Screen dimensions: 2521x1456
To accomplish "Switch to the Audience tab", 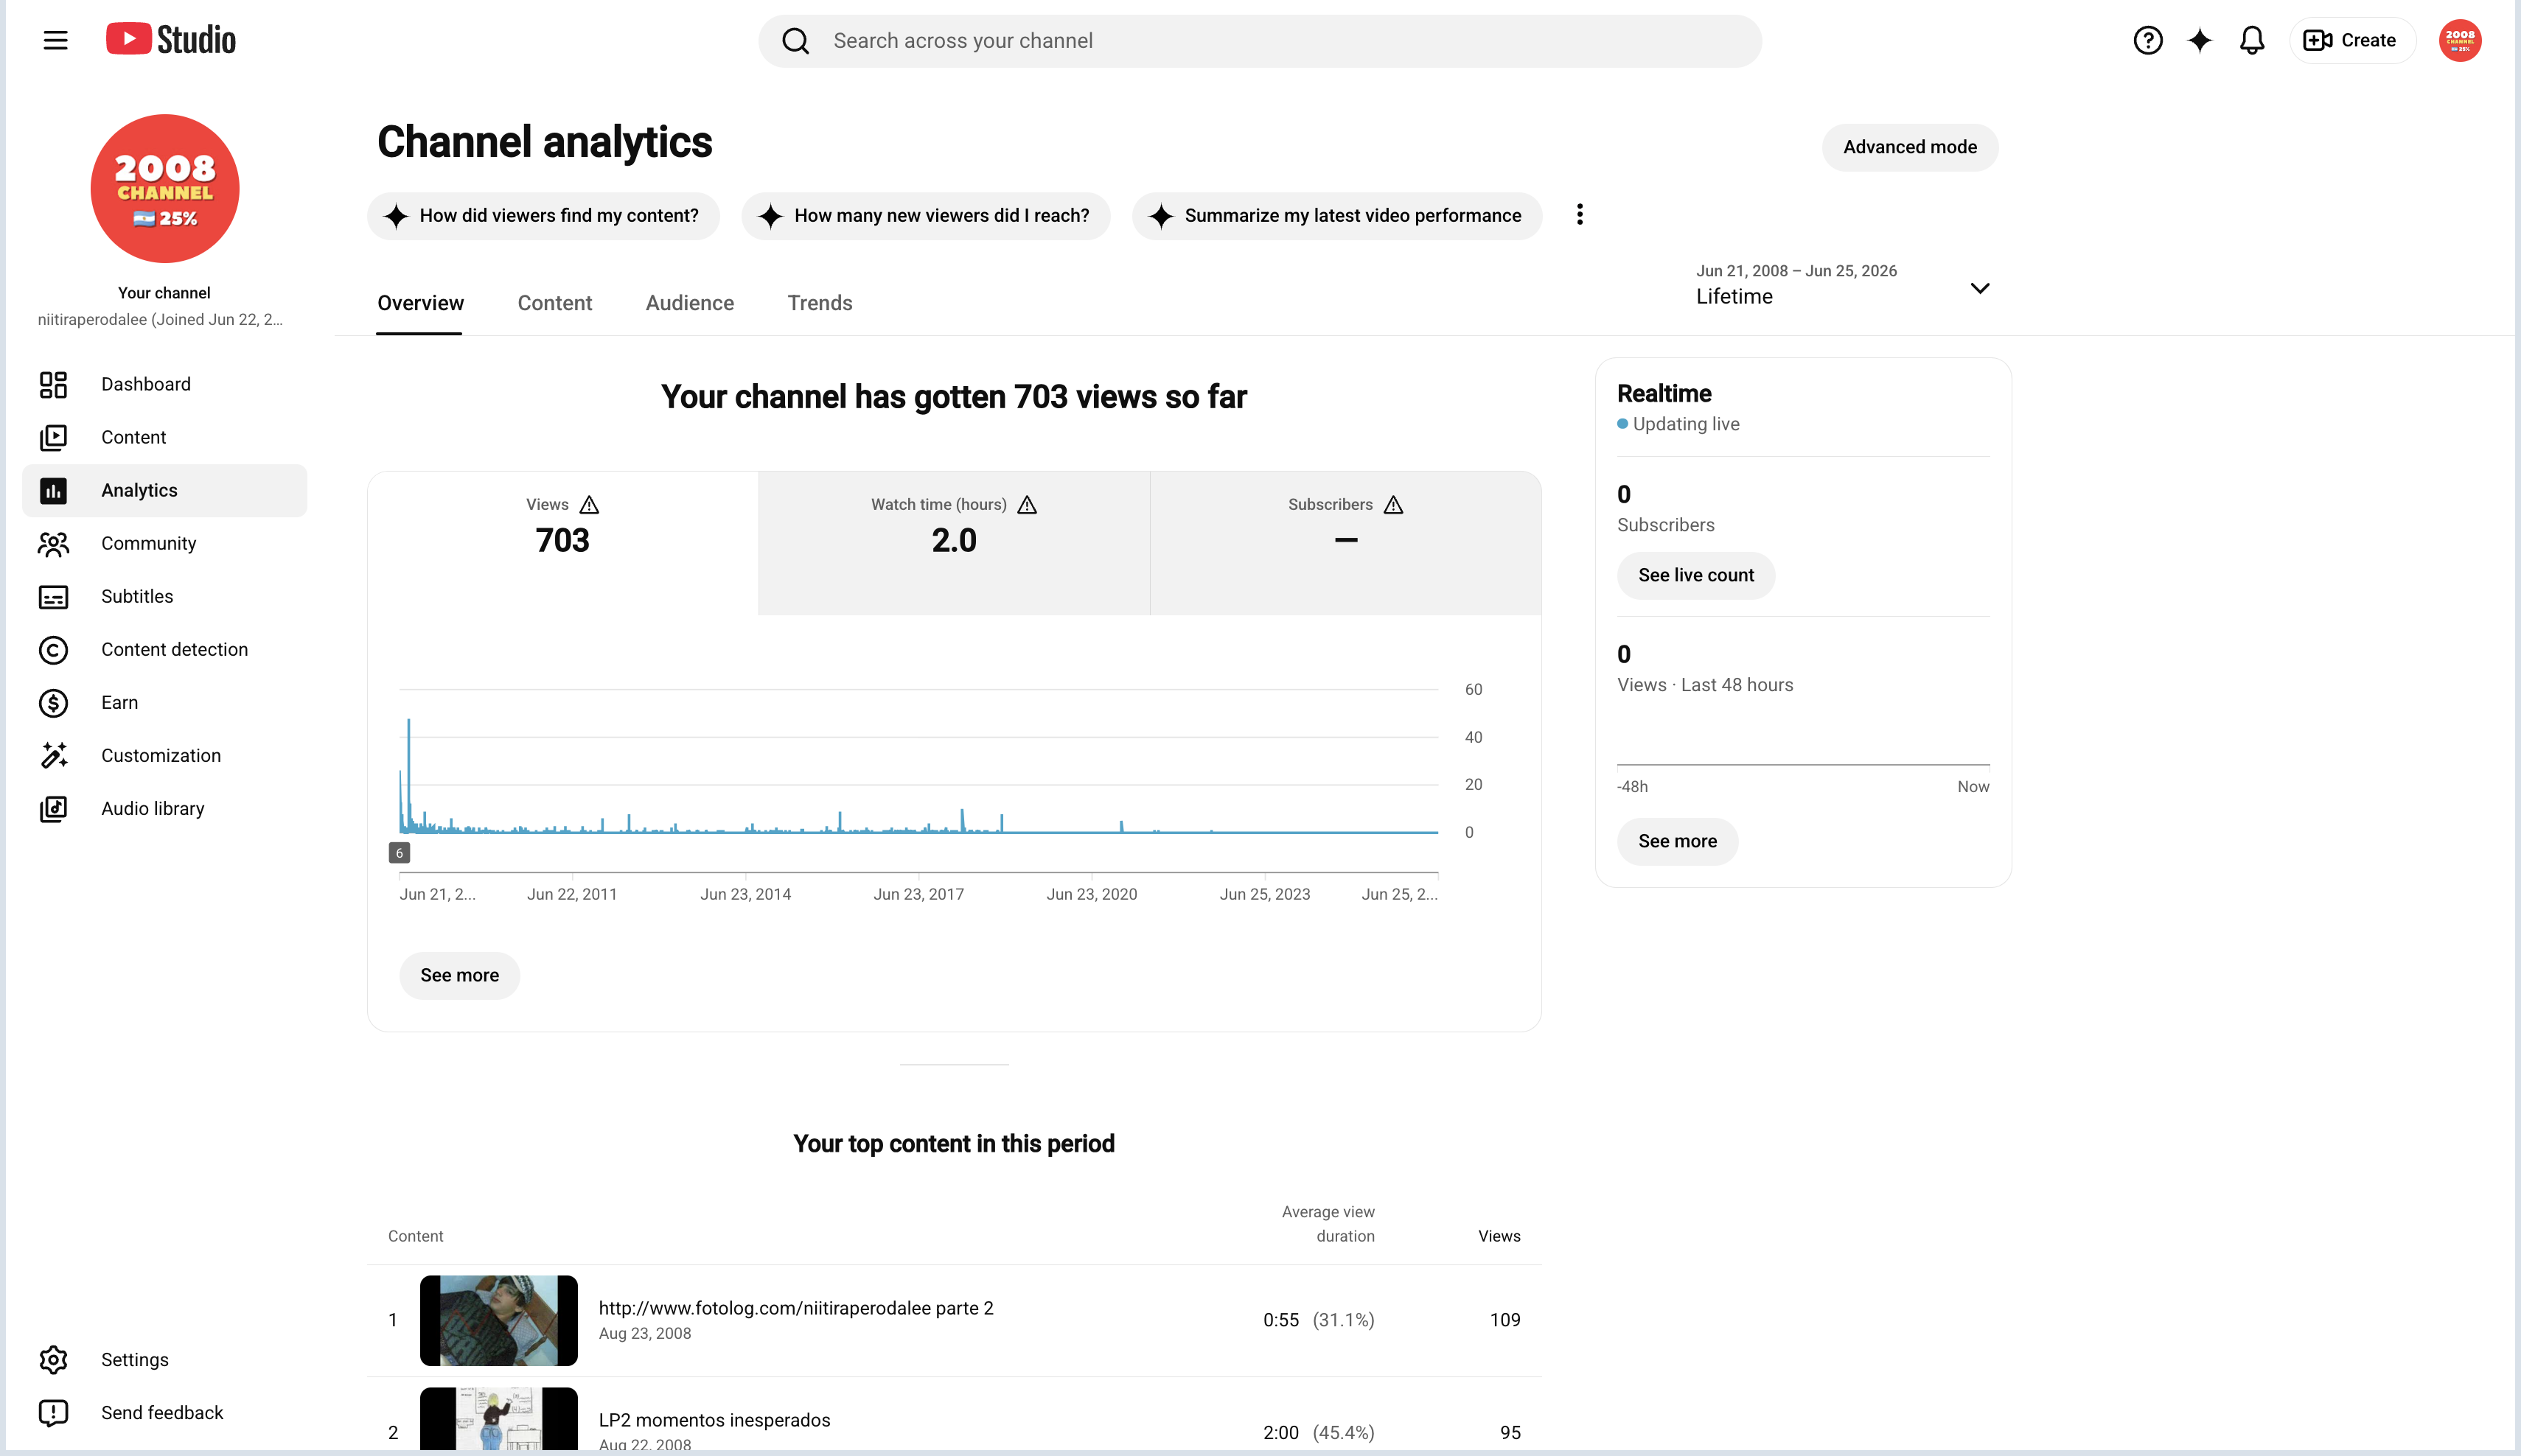I will click(689, 303).
